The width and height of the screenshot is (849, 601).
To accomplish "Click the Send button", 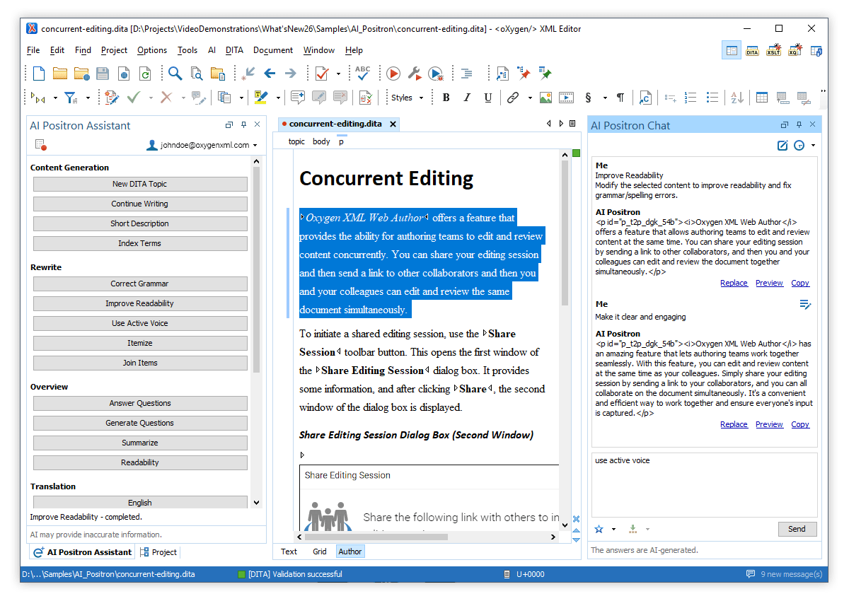I will (797, 529).
